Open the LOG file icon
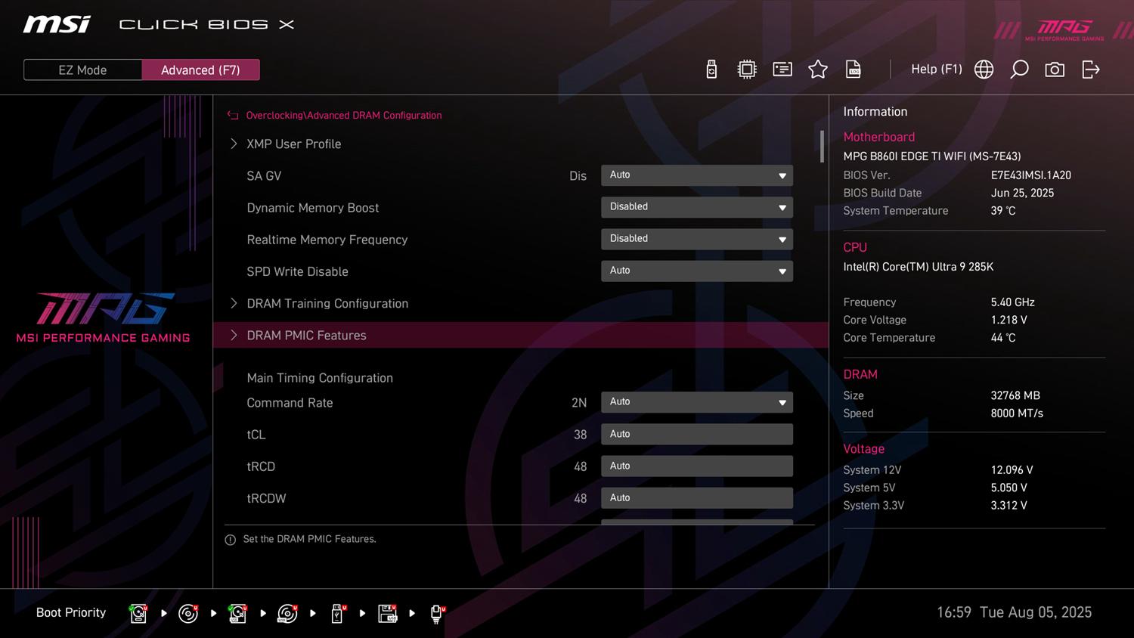1134x638 pixels. coord(854,70)
